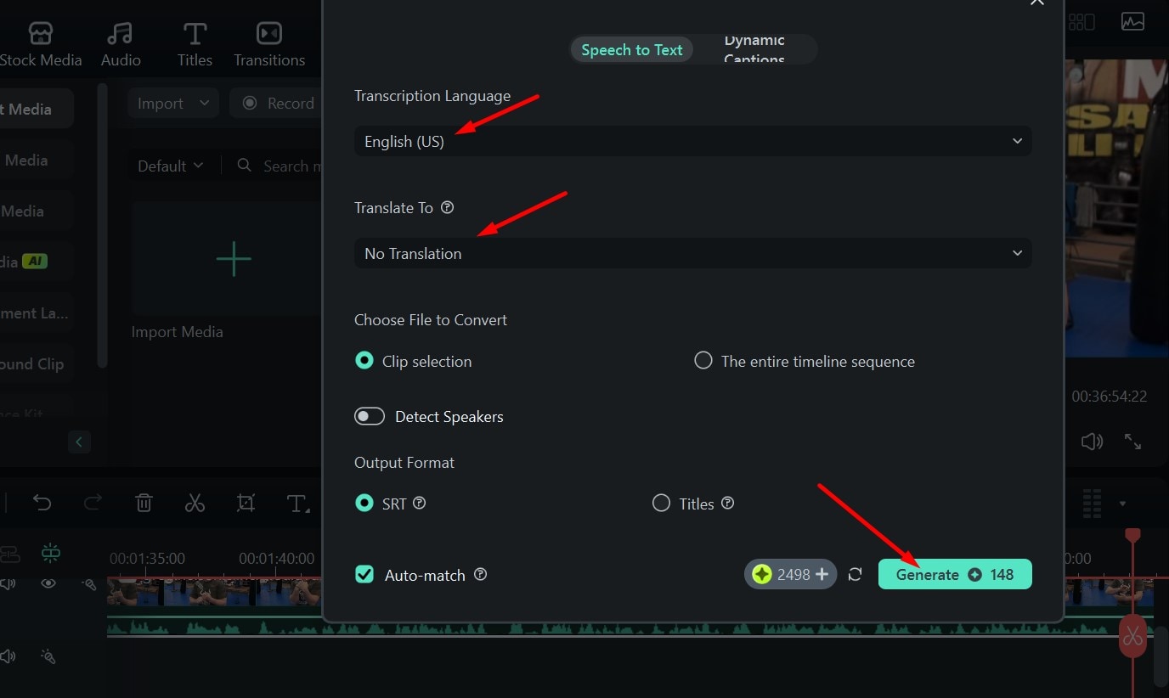Mute the audio track
The image size is (1169, 698).
point(8,656)
